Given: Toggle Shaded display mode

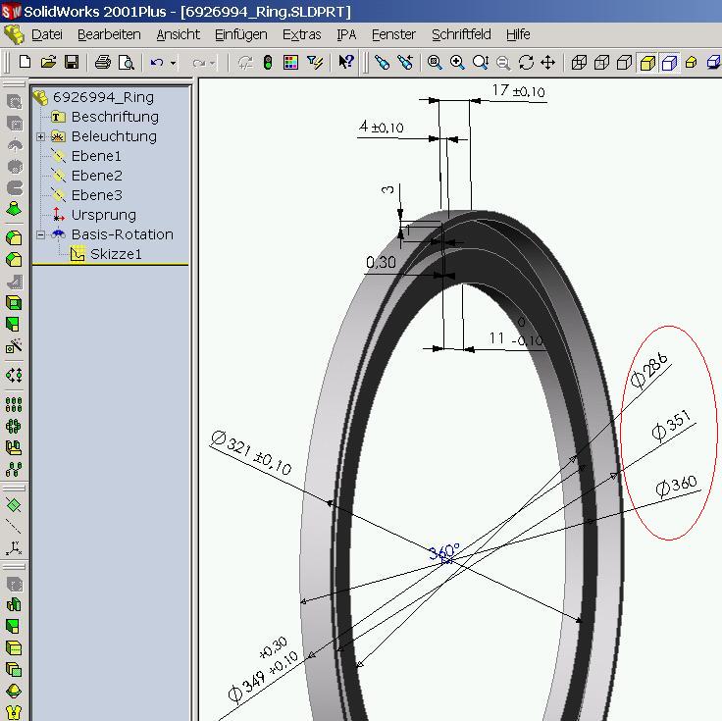Looking at the screenshot, I should pyautogui.click(x=669, y=62).
